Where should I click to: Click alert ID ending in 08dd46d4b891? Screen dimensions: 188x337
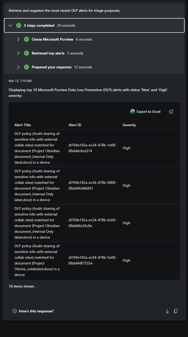[x=93, y=185]
